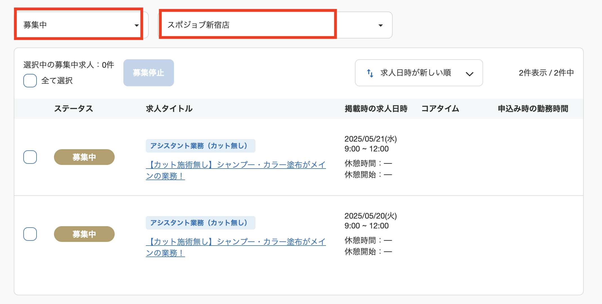The width and height of the screenshot is (602, 304).
Task: Click the chevron in the sort order selector
Action: 470,74
